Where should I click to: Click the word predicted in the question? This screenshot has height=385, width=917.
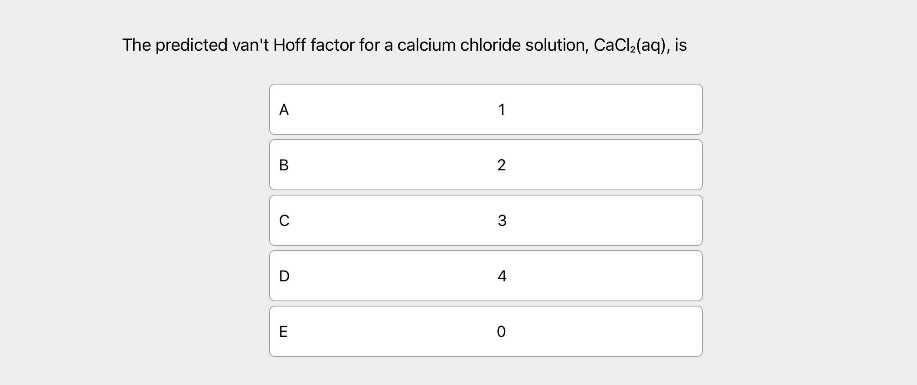coord(191,46)
